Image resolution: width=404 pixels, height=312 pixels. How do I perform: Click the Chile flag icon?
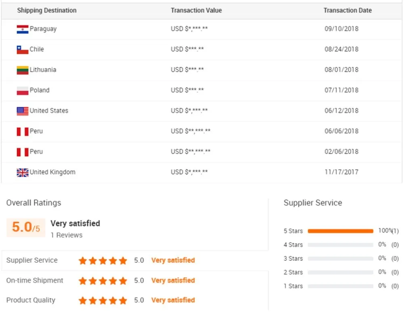22,50
